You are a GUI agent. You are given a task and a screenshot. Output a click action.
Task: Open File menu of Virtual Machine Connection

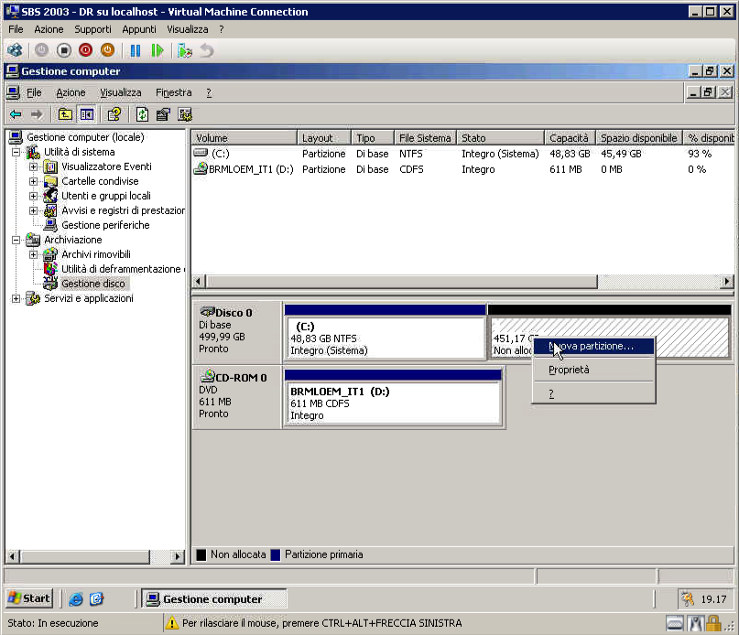[16, 29]
